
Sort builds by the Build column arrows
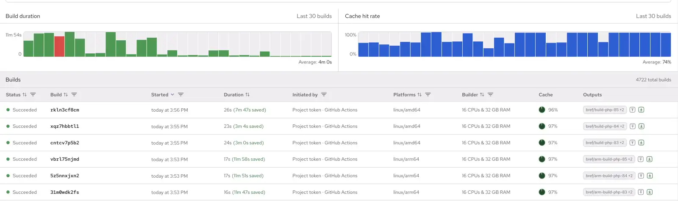click(x=66, y=95)
